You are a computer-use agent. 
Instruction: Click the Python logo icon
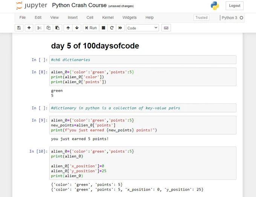[215, 6]
